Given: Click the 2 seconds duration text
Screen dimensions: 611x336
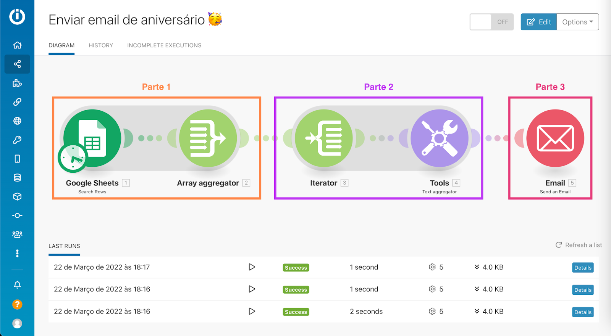Looking at the screenshot, I should [x=366, y=312].
